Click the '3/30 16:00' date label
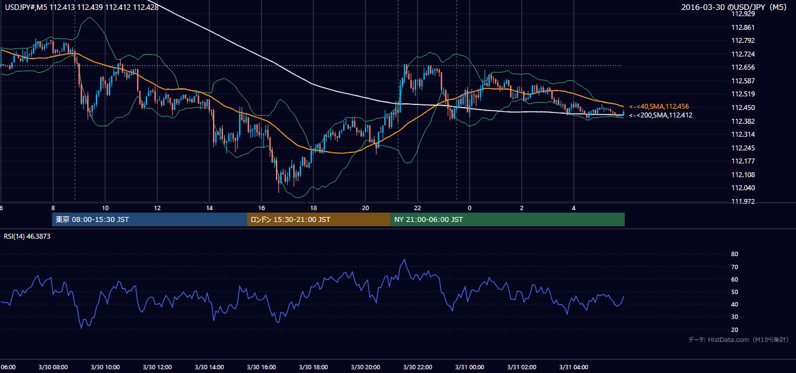This screenshot has width=796, height=373. pyautogui.click(x=261, y=367)
